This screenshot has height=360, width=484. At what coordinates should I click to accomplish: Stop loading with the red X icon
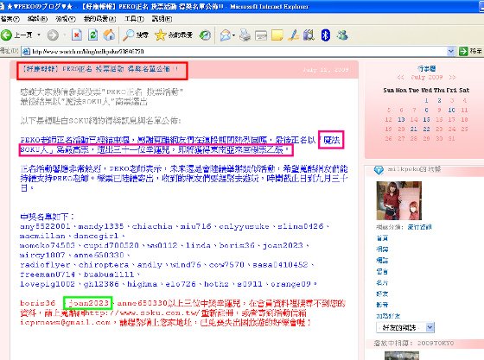(x=77, y=35)
